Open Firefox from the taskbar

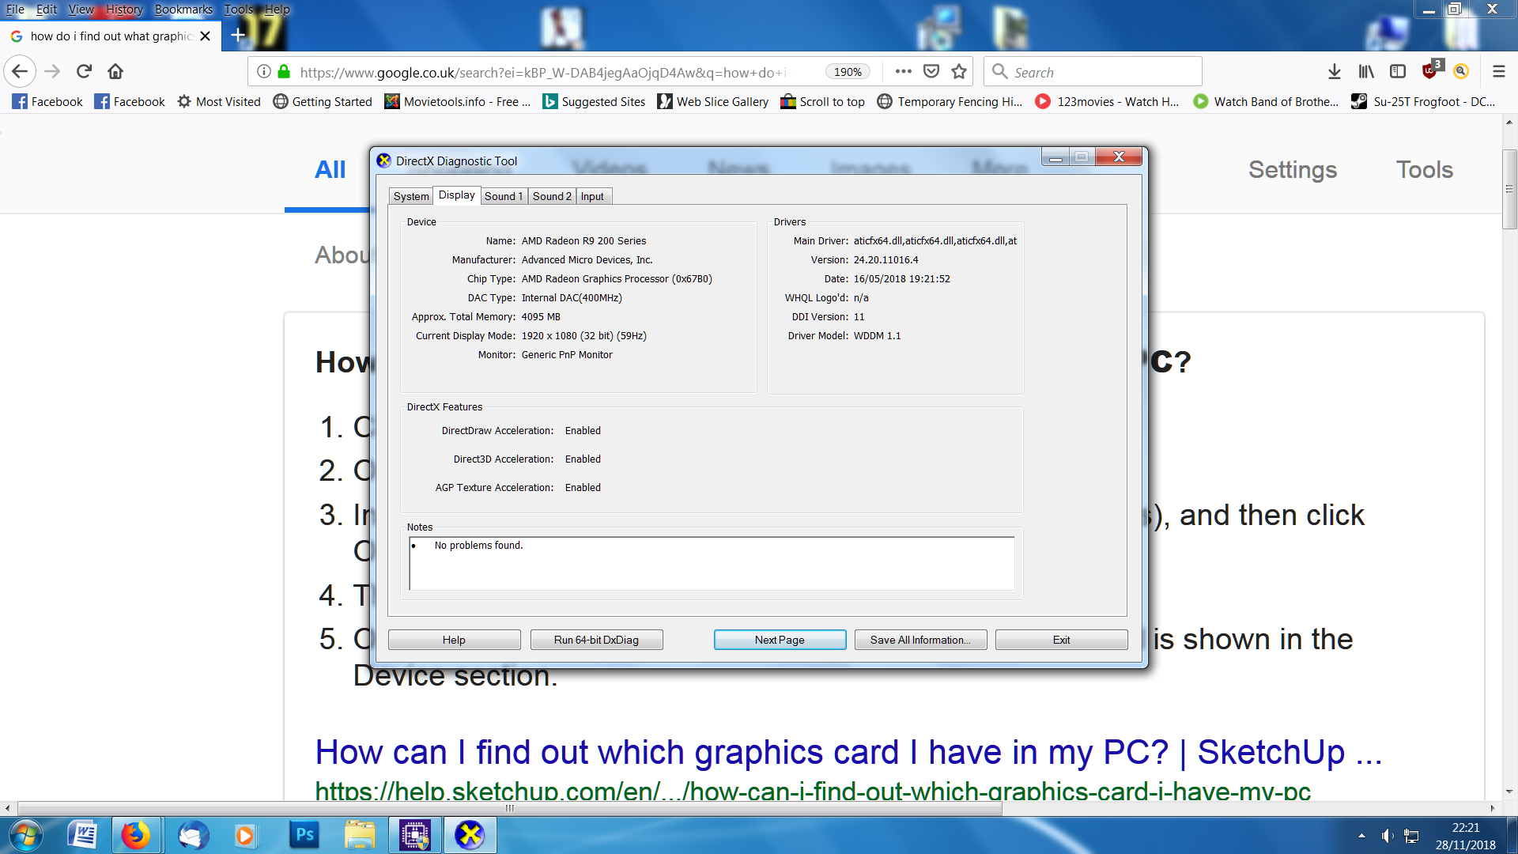click(x=135, y=835)
